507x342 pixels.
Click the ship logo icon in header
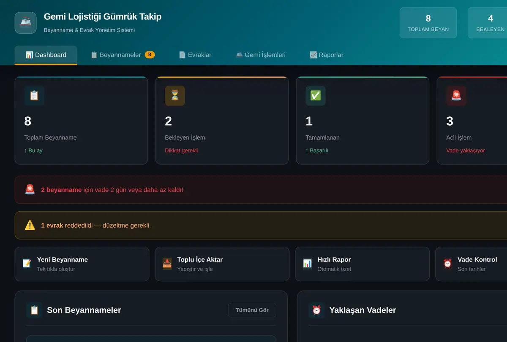[26, 23]
